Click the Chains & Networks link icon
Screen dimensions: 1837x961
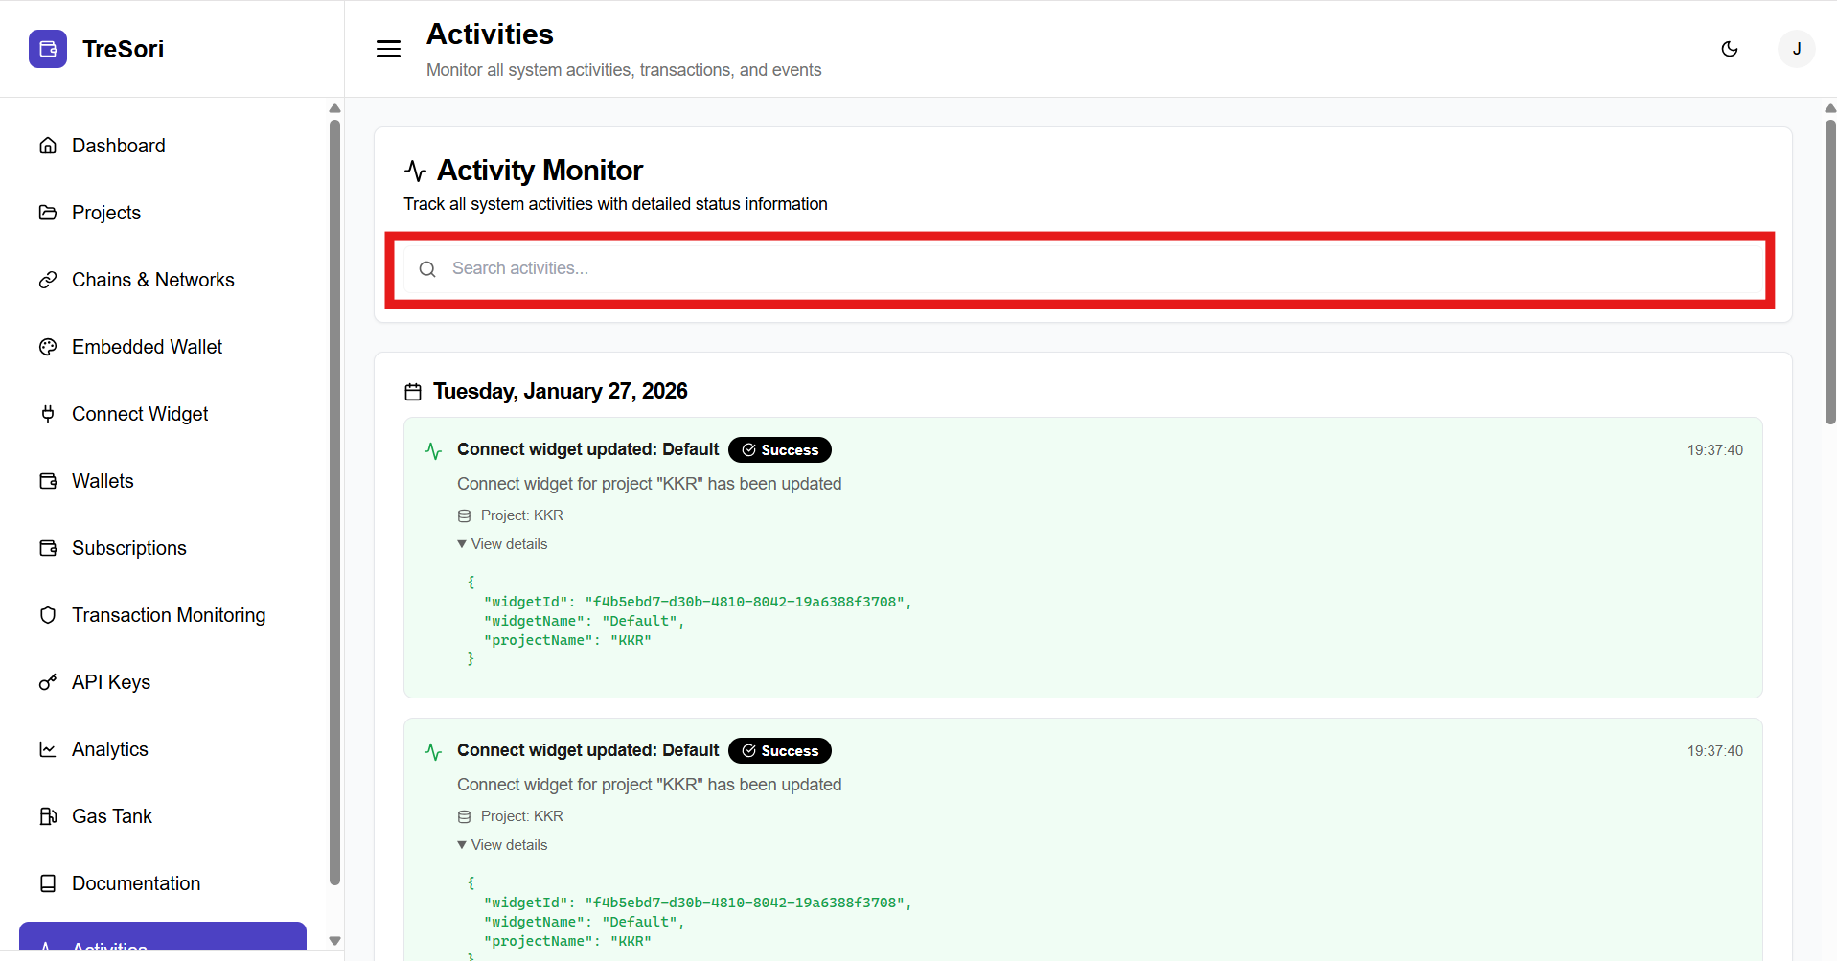(48, 280)
